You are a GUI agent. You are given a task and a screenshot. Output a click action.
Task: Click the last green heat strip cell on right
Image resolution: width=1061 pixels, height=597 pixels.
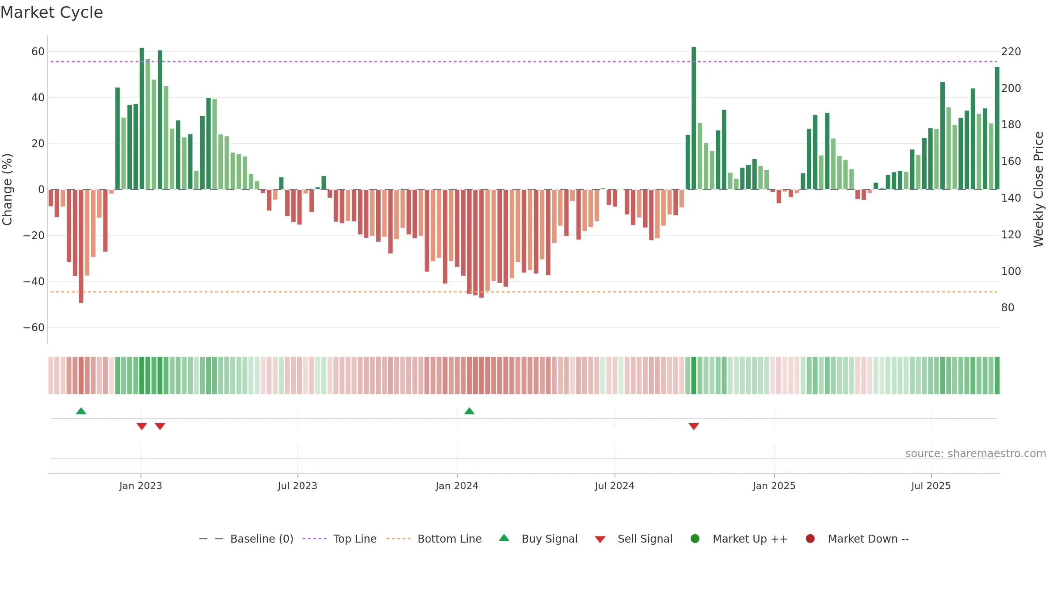[x=997, y=375]
